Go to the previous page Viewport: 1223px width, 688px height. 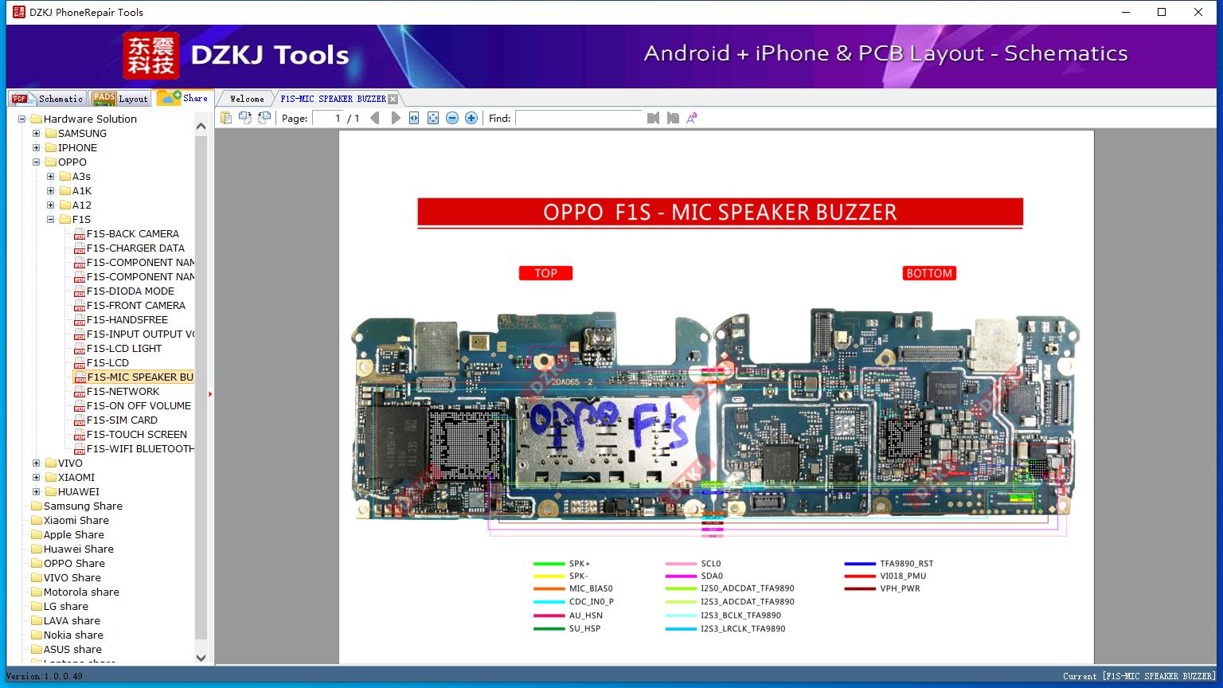click(375, 118)
